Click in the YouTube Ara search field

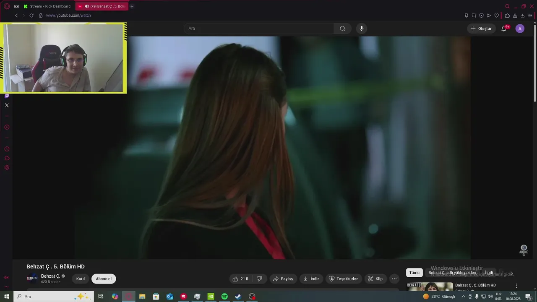259,29
